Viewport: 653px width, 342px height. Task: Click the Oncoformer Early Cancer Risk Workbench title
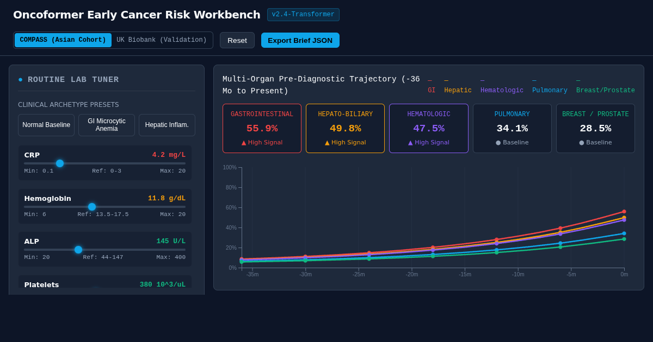click(x=137, y=15)
